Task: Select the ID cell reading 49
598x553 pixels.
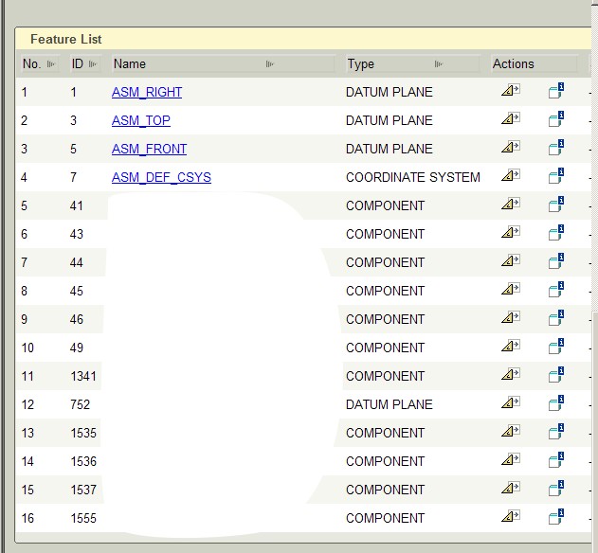Action: pyautogui.click(x=77, y=348)
